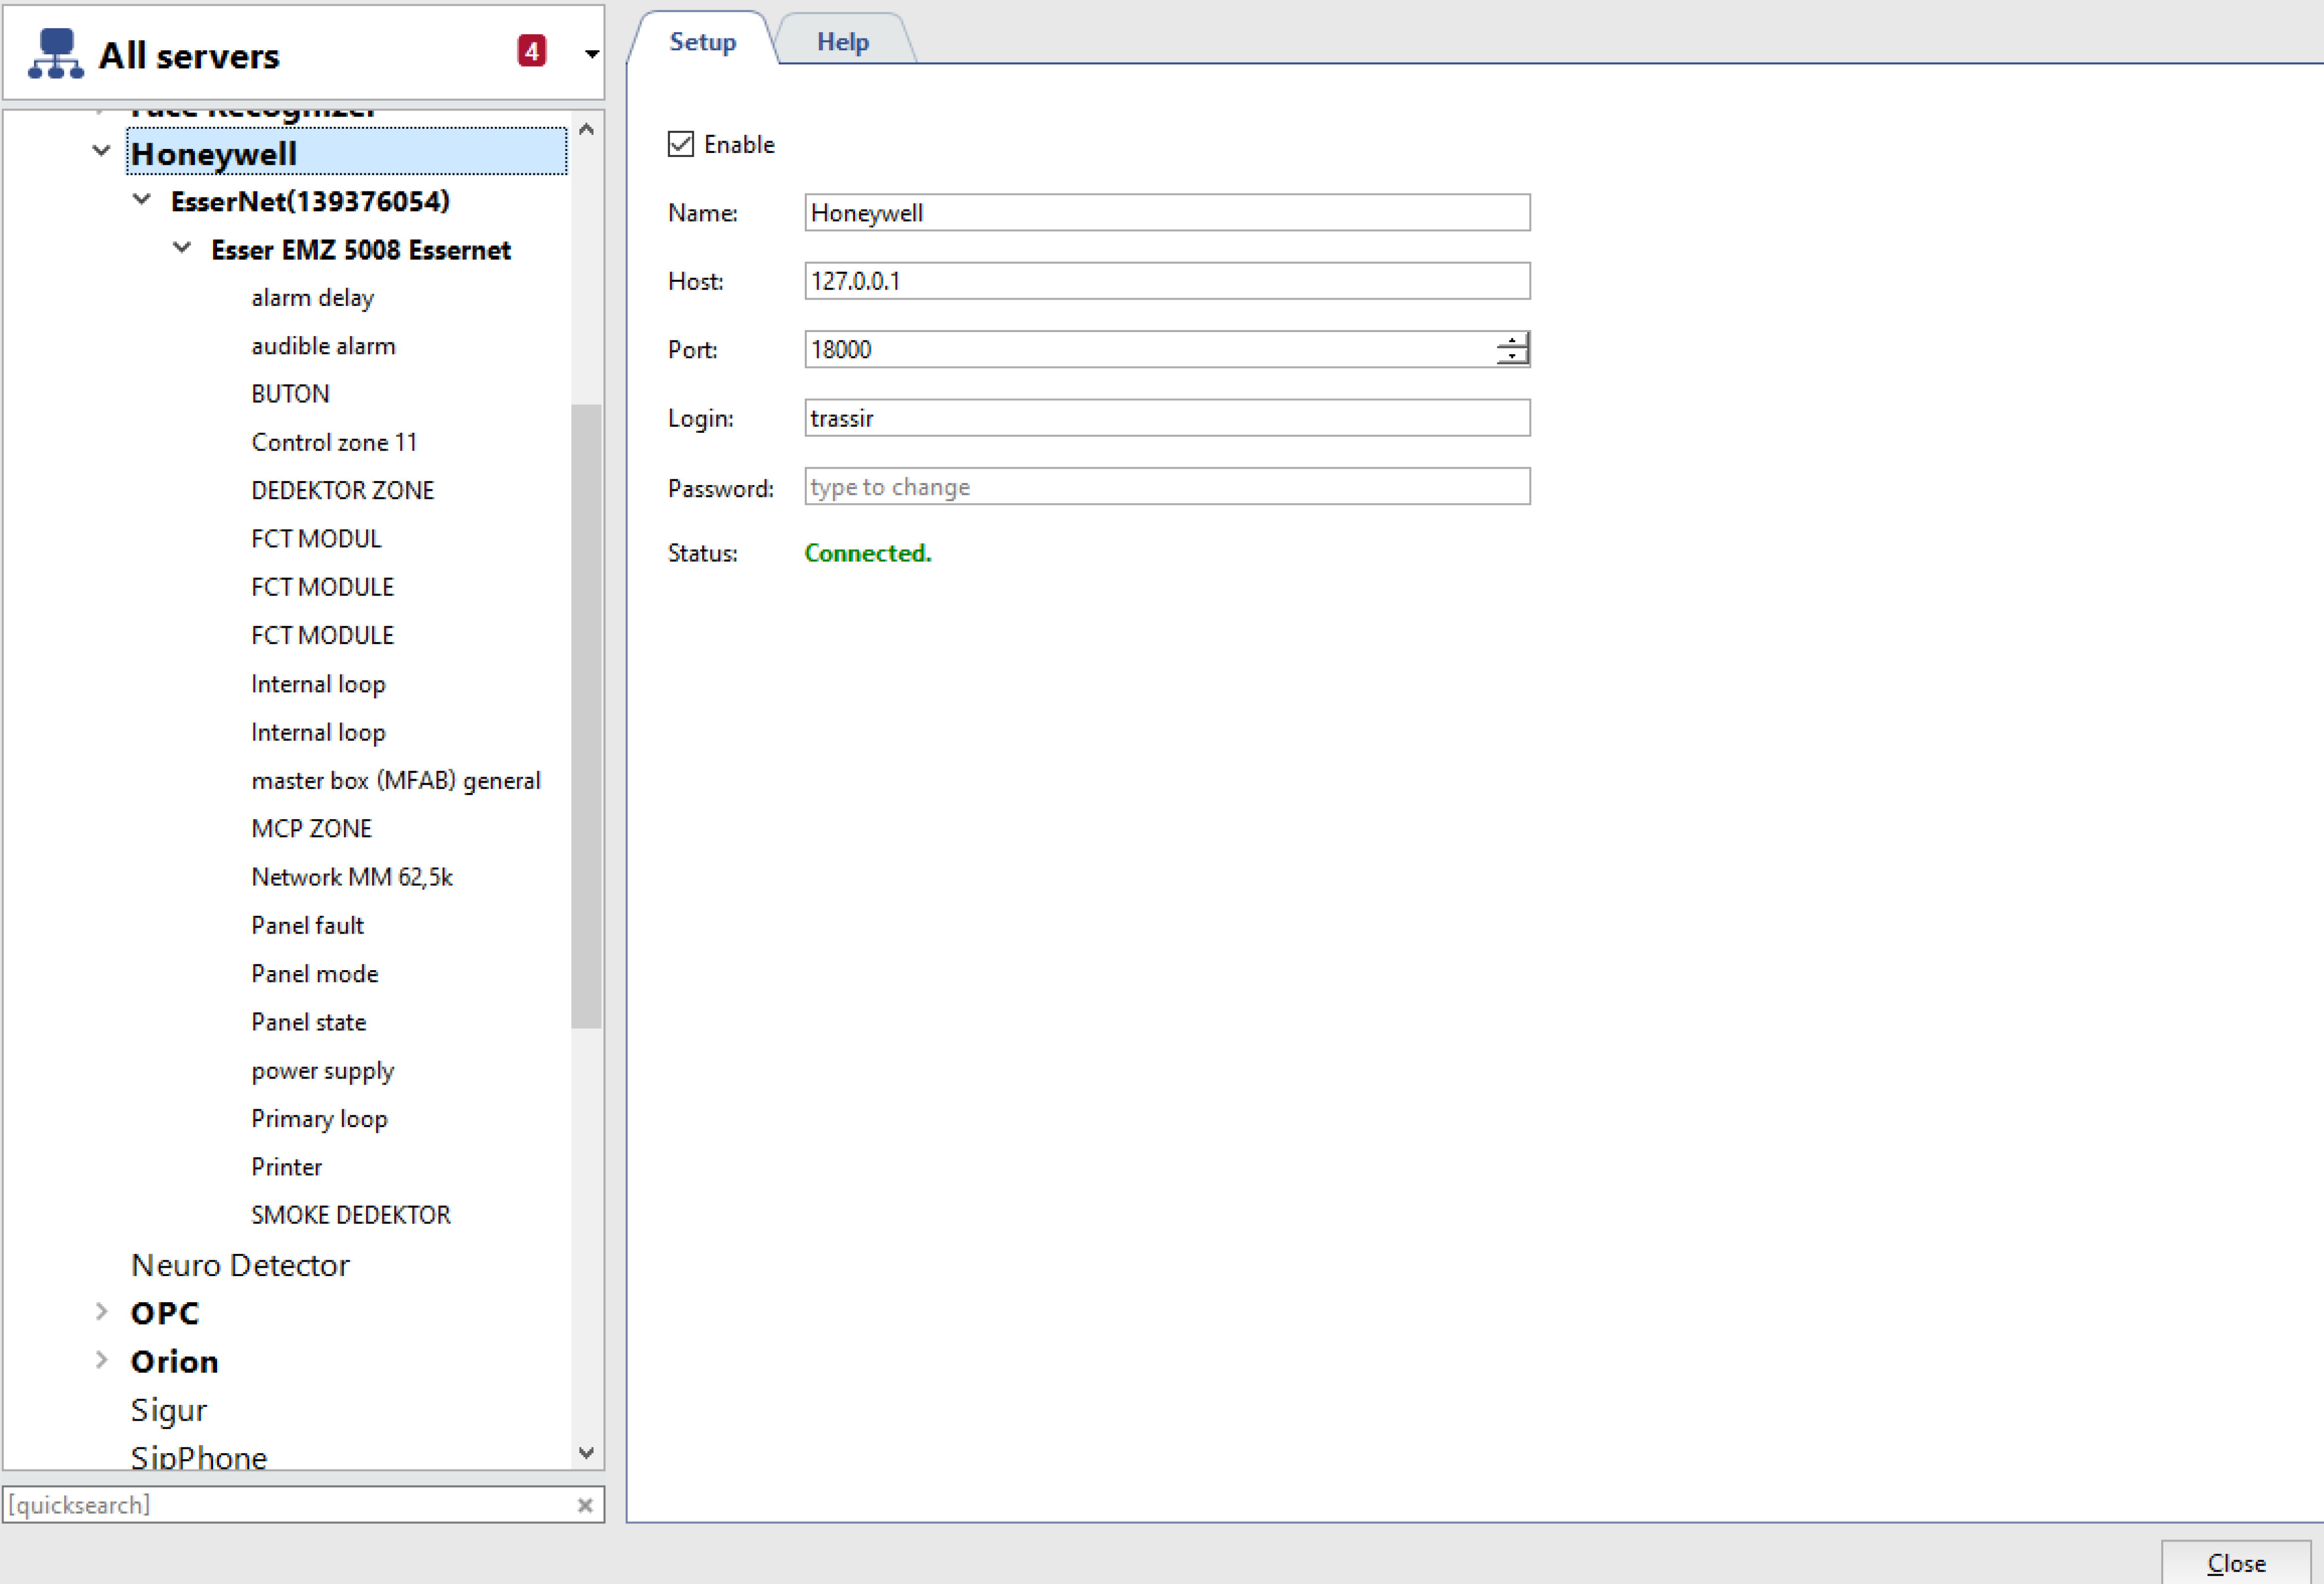The height and width of the screenshot is (1584, 2324).
Task: Select the Control zone 11 item
Action: 334,442
